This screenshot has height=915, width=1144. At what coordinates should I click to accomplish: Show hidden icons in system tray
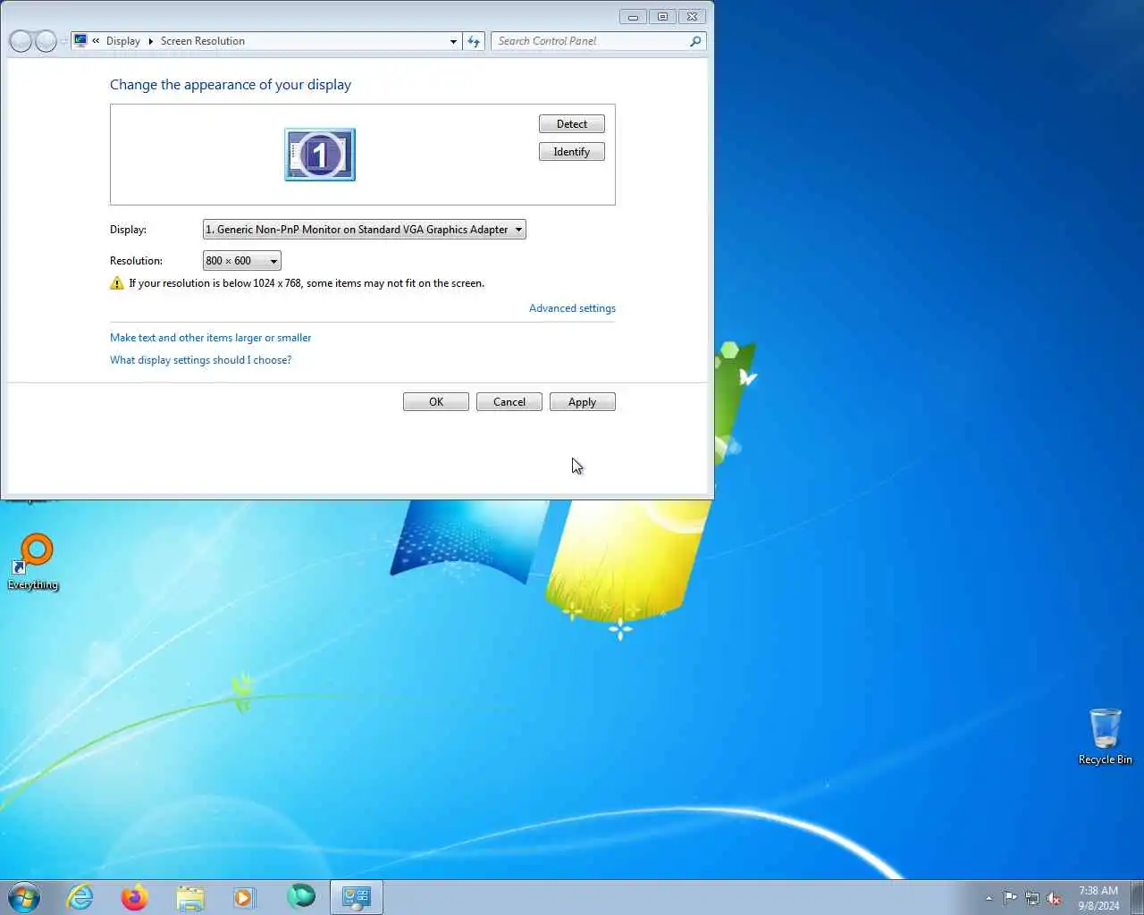pyautogui.click(x=988, y=898)
